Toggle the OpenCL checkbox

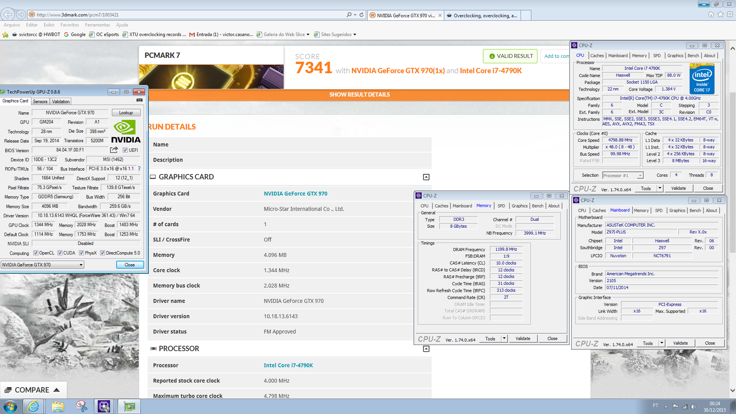36,253
